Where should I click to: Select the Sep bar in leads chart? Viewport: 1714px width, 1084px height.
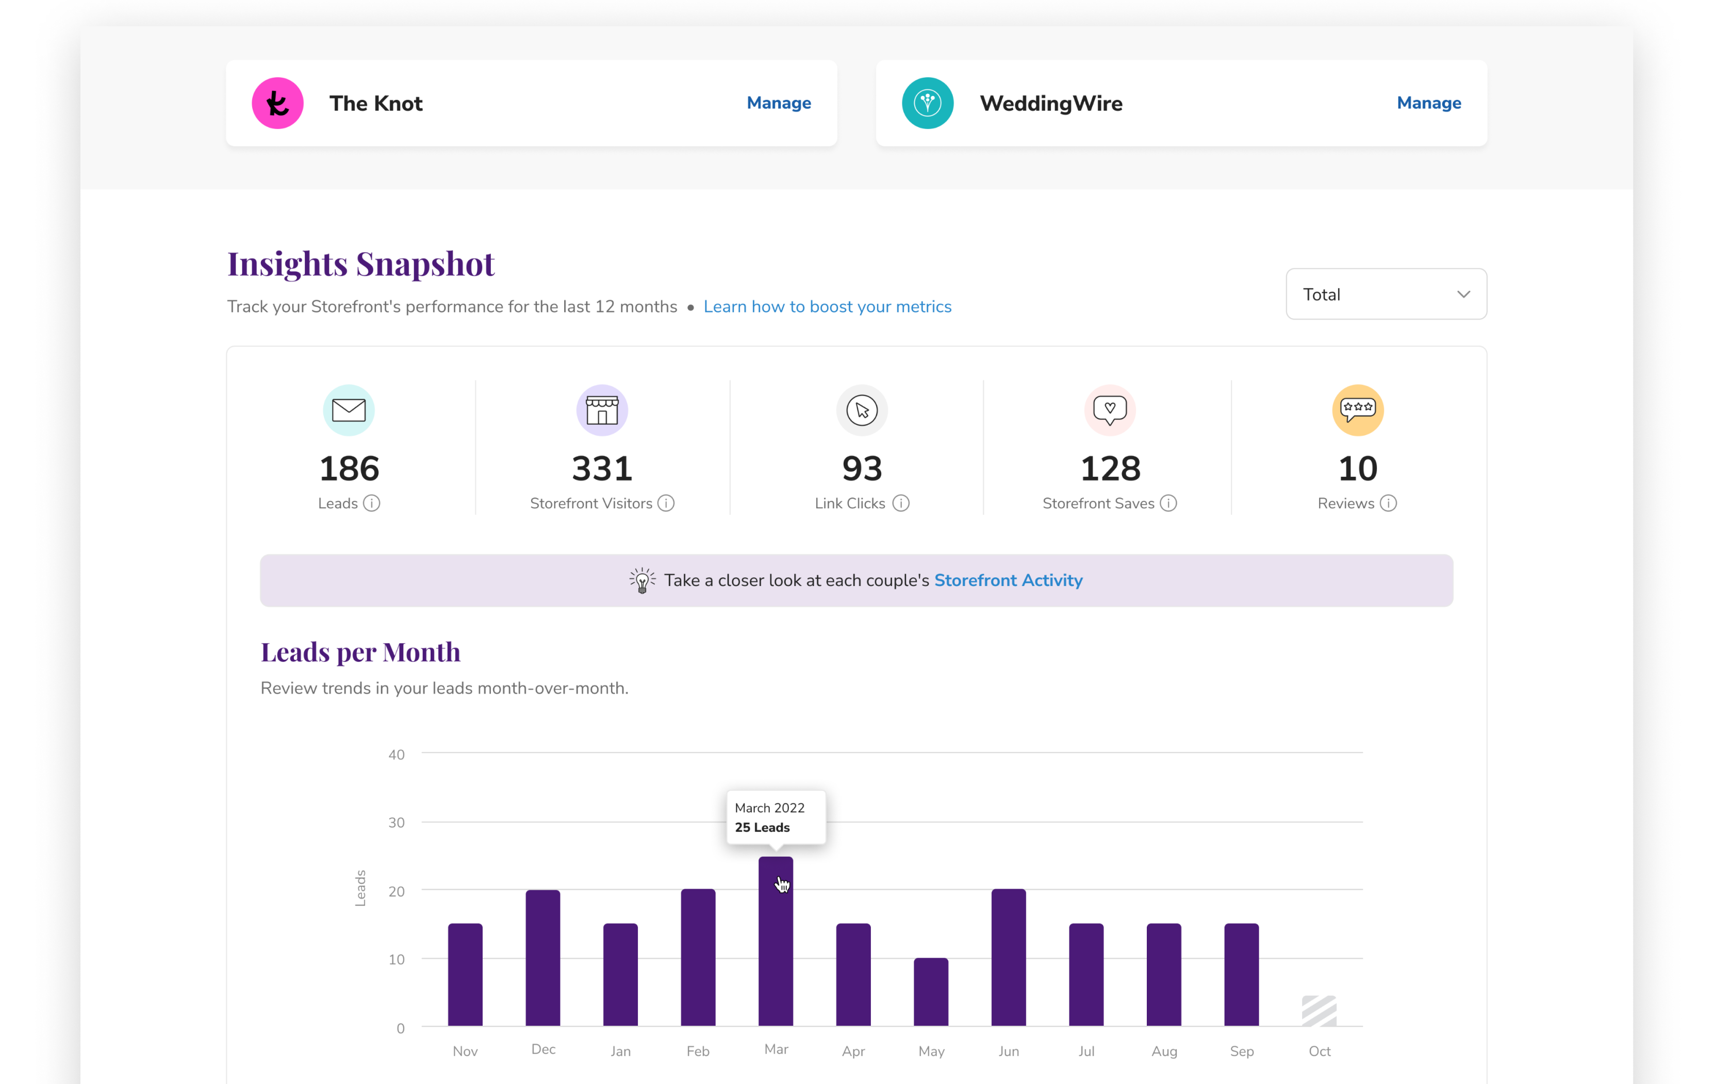(1241, 975)
